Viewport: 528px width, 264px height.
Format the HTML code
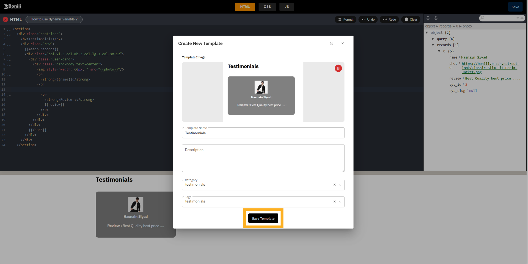point(346,20)
